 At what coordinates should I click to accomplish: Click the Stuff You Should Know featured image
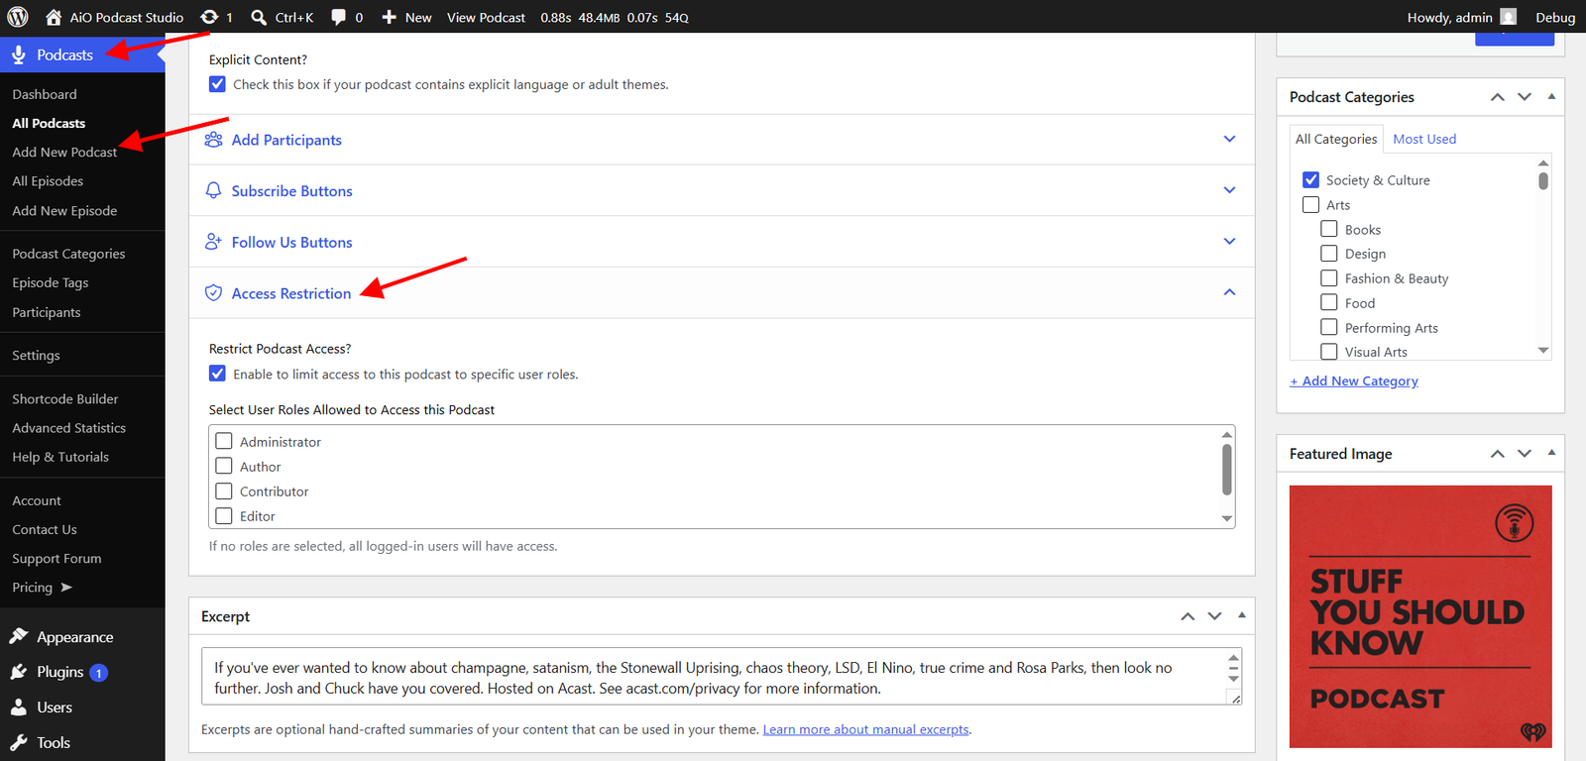point(1420,616)
